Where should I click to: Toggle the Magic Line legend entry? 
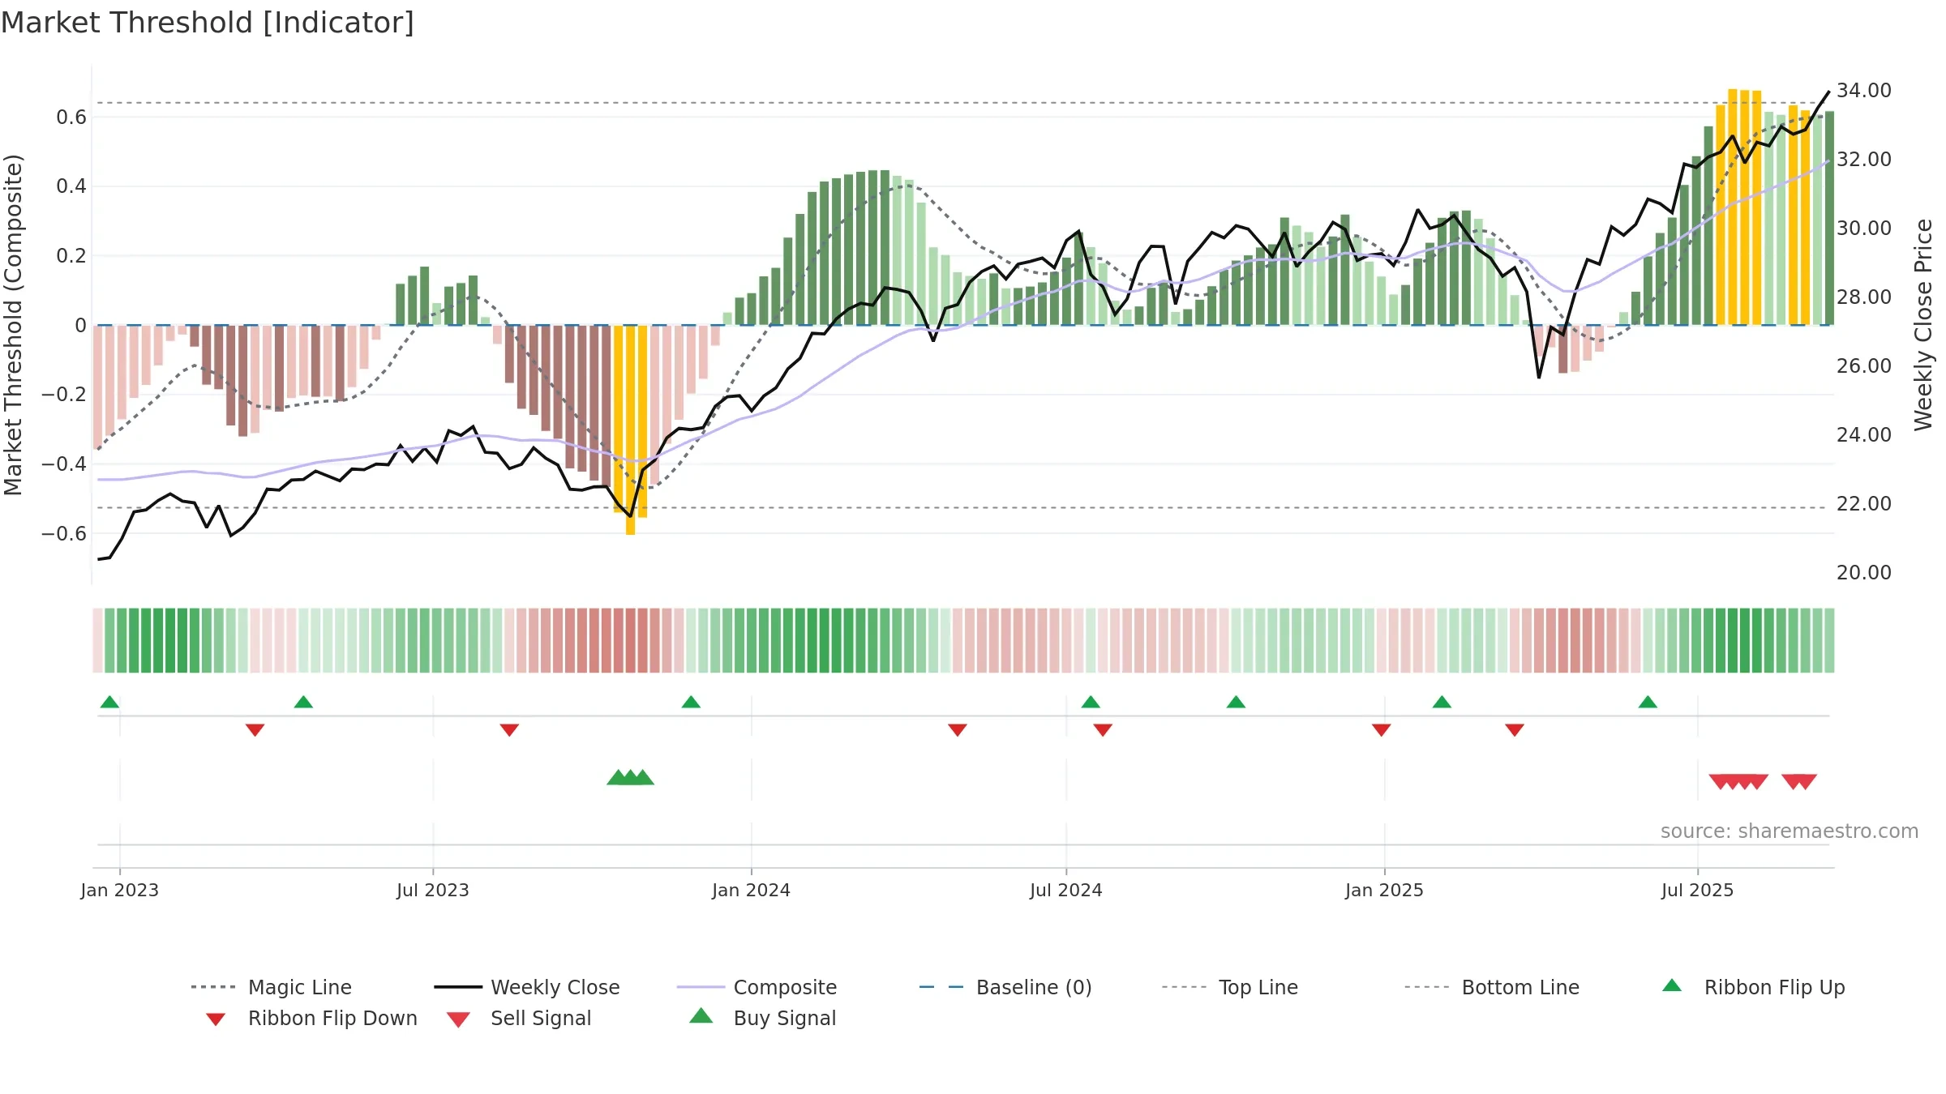271,987
